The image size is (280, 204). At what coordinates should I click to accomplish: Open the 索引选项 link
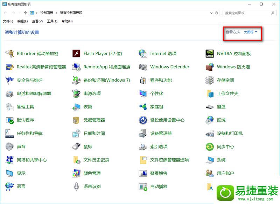tap(159, 147)
